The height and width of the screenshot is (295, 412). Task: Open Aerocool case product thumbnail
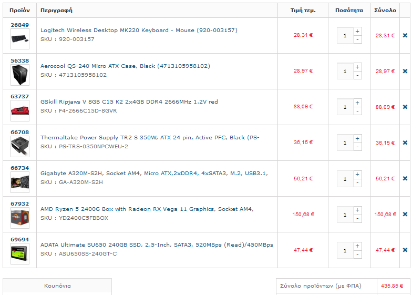[20, 75]
